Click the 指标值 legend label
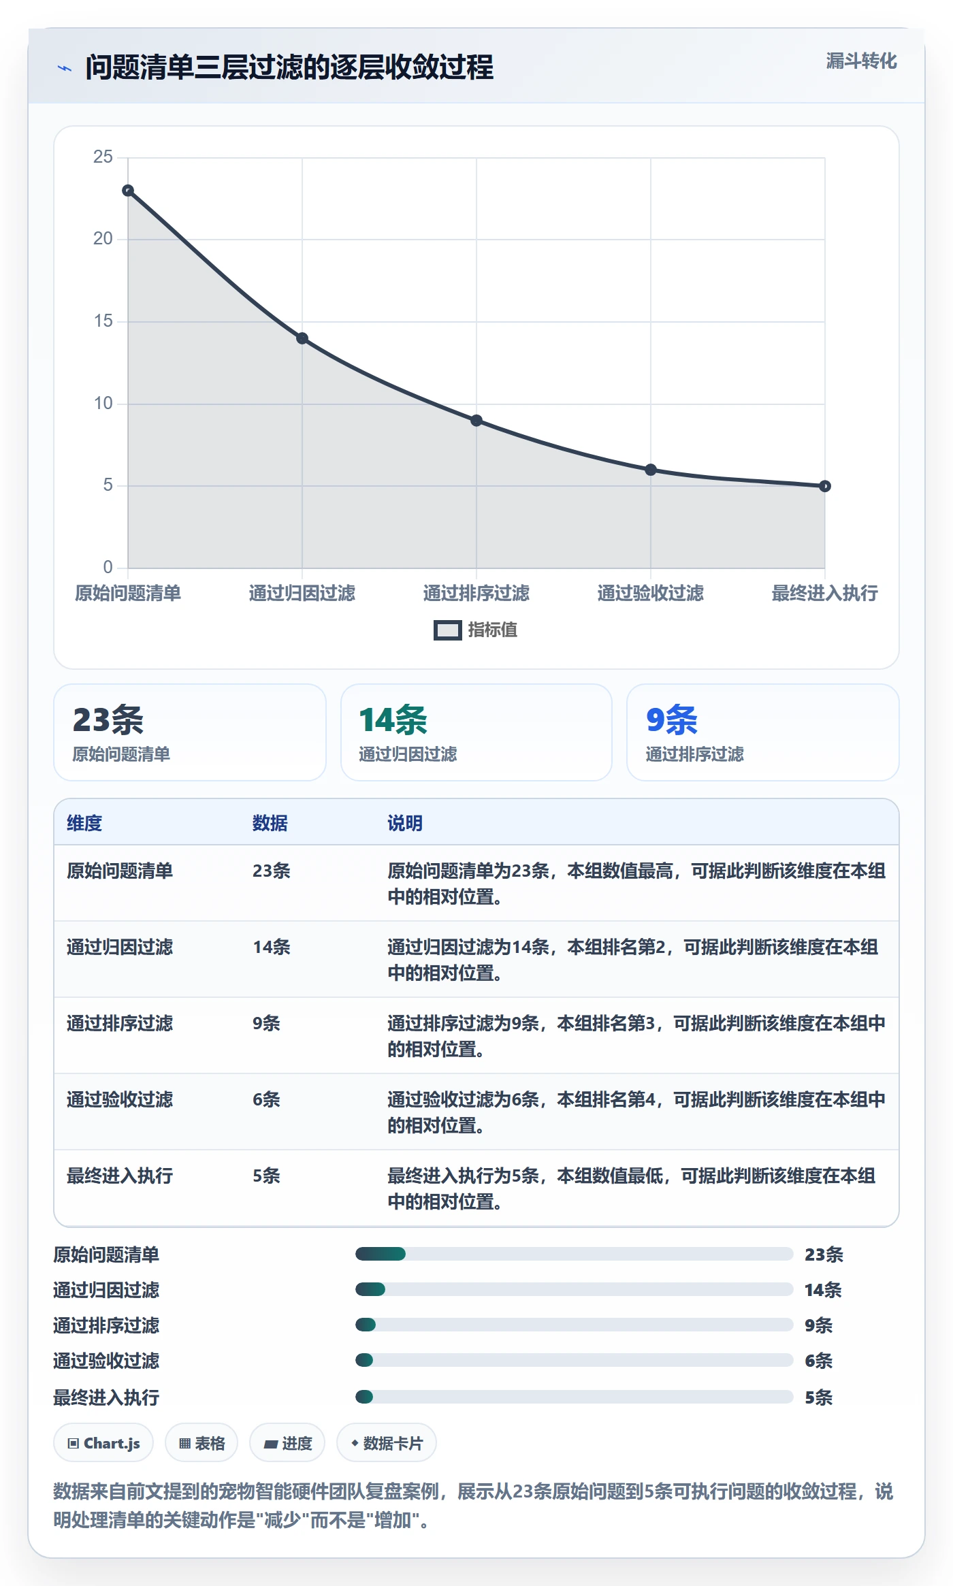 click(x=493, y=630)
